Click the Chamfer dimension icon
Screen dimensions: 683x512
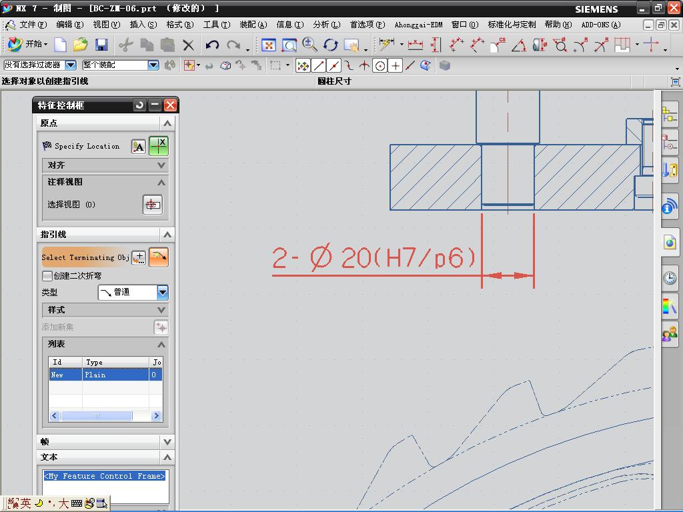pos(498,45)
